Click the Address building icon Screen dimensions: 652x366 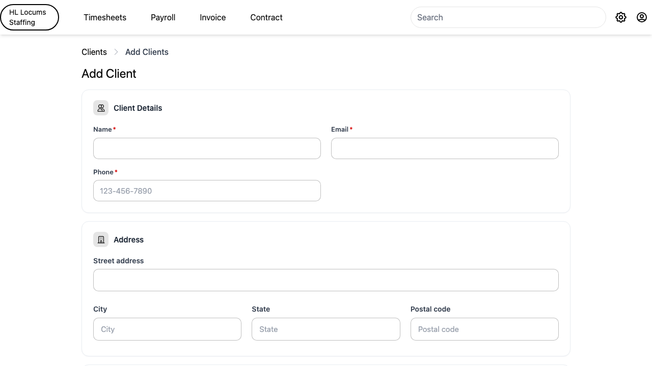tap(101, 239)
